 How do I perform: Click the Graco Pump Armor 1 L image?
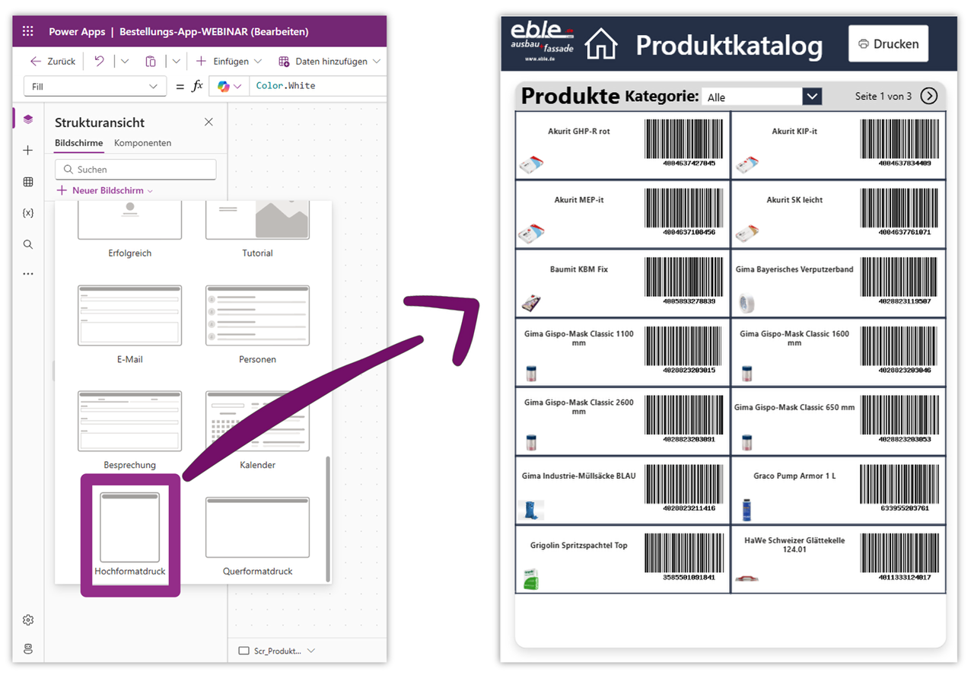click(x=746, y=509)
